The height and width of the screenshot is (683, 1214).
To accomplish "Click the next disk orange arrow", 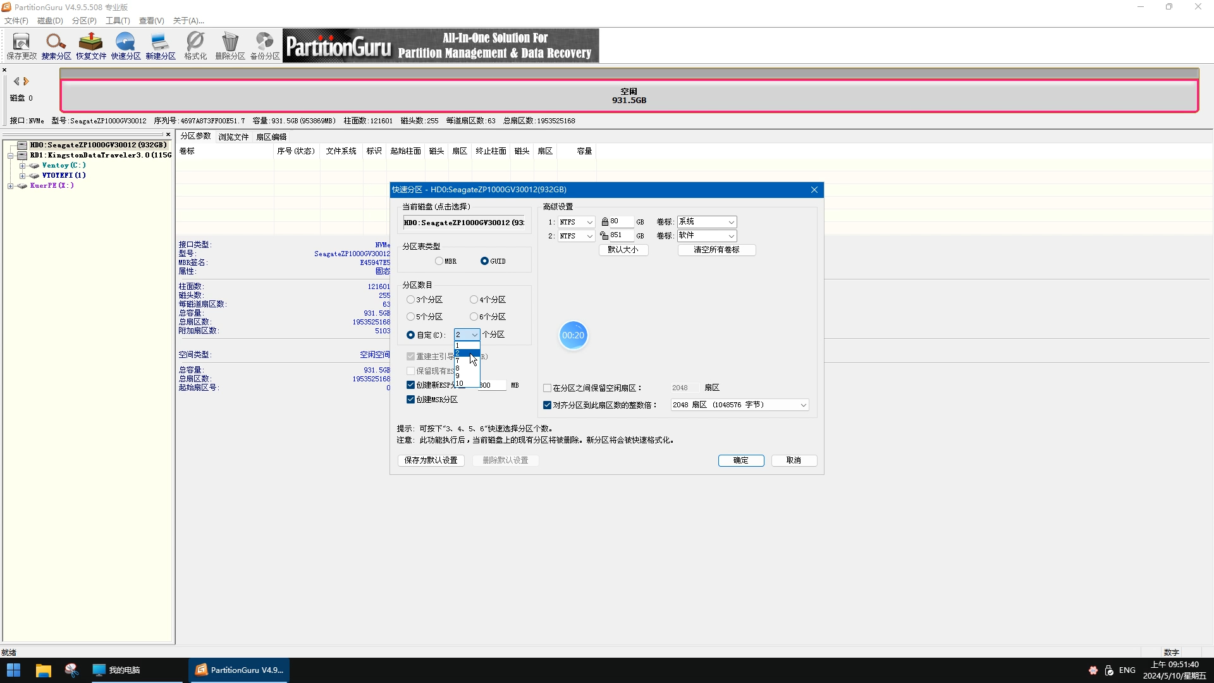I will (x=27, y=82).
